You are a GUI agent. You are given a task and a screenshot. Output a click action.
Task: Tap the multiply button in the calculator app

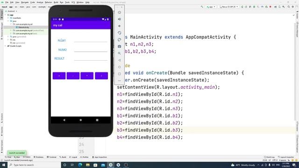87,76
